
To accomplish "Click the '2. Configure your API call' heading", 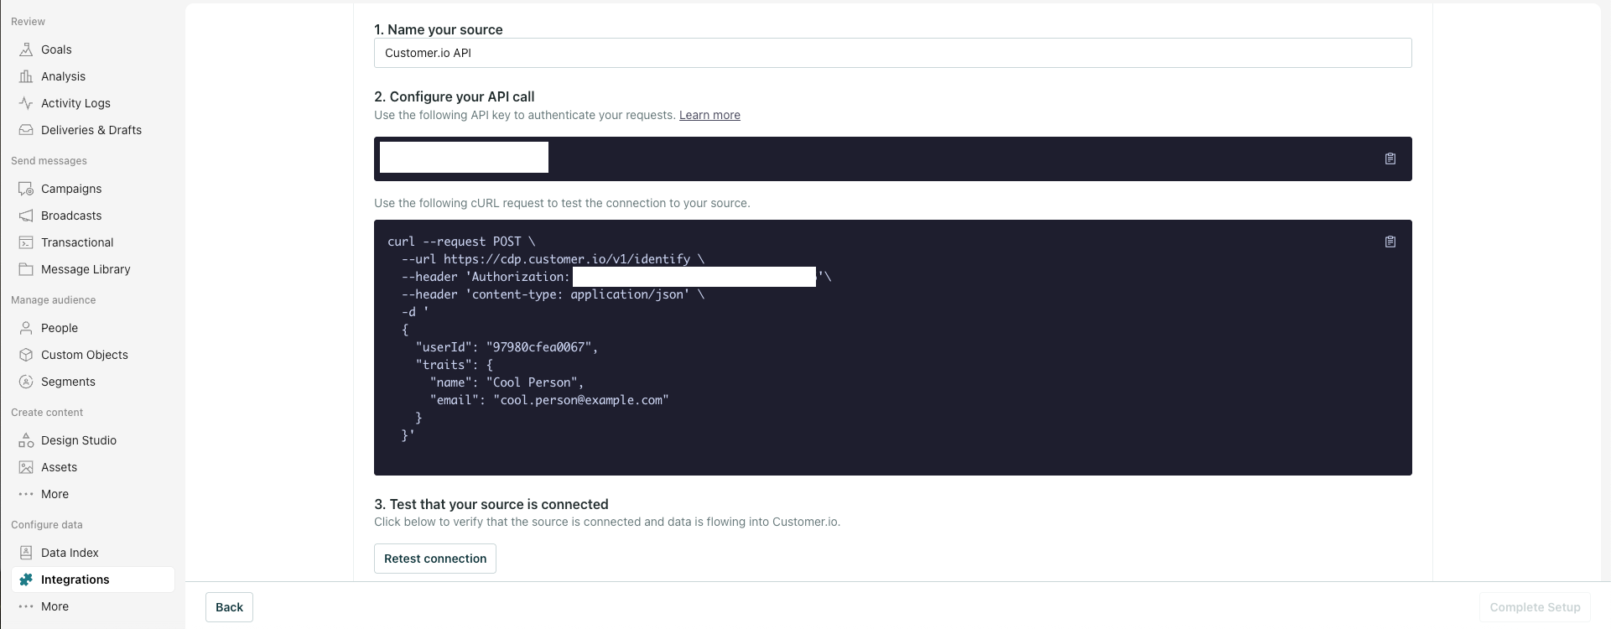I will tap(455, 96).
